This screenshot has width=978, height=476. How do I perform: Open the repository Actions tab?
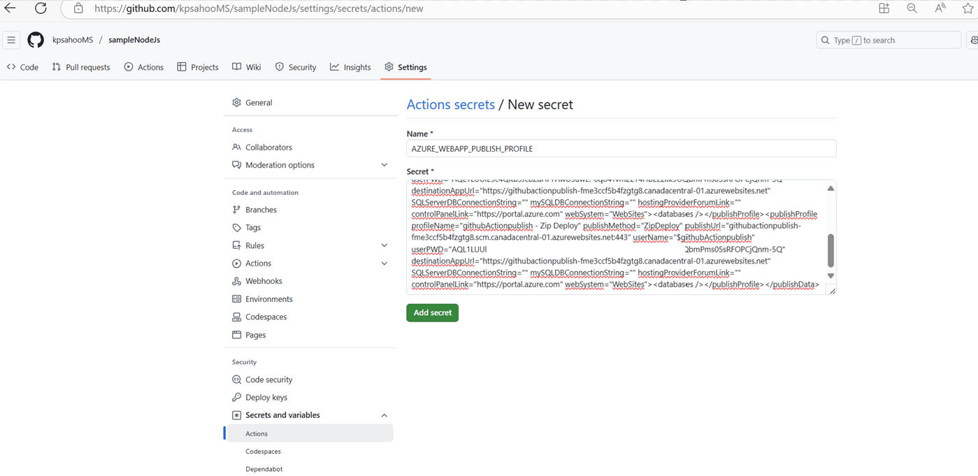(x=144, y=67)
